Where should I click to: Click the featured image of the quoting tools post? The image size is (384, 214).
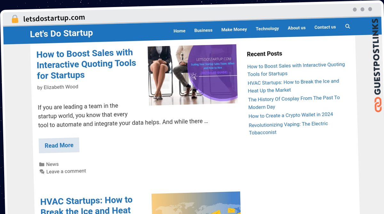193,75
